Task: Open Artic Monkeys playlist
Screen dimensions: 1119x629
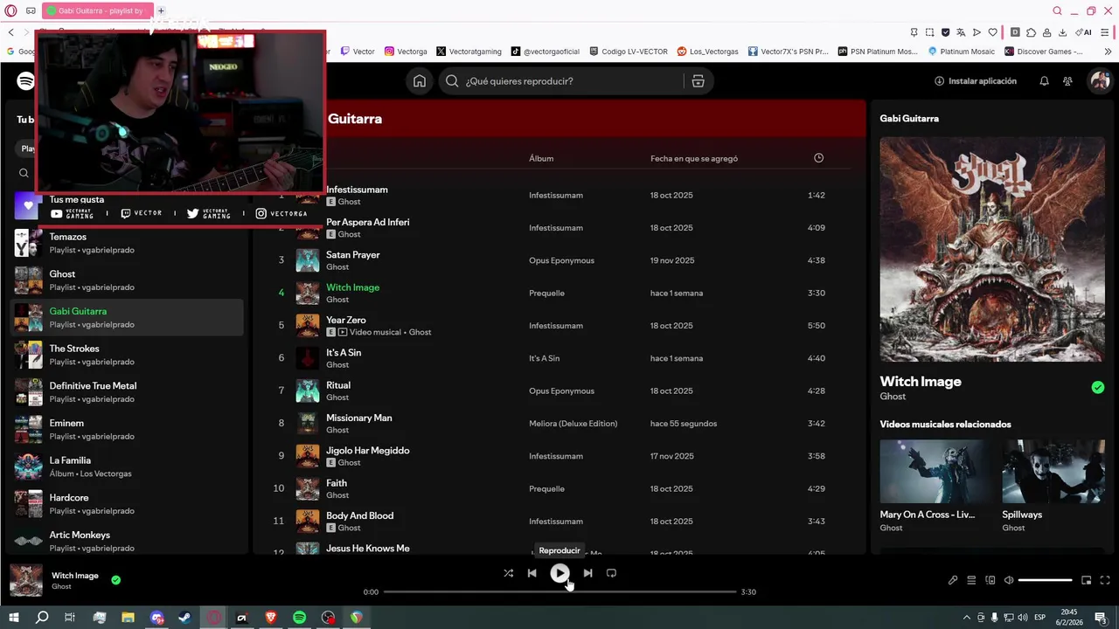Action: (128, 541)
